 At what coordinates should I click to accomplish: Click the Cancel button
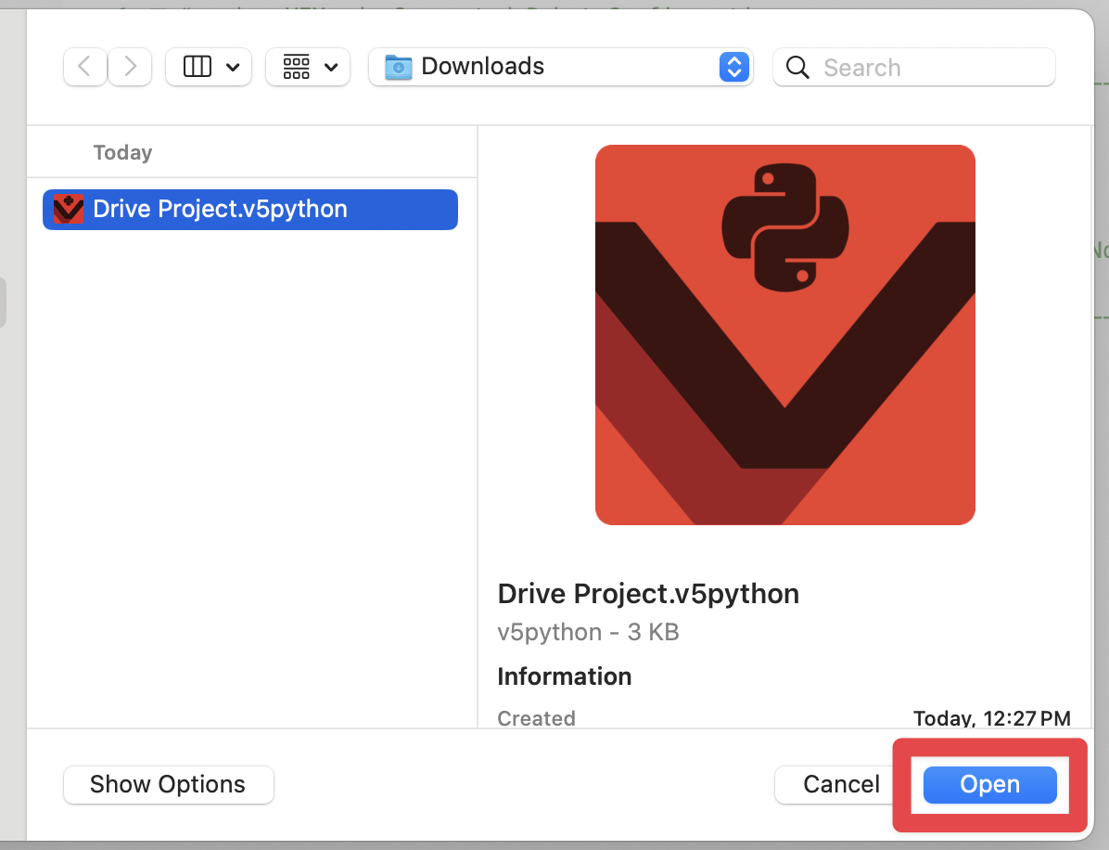(839, 784)
